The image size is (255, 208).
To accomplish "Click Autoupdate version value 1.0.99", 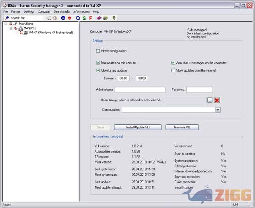I will click(136, 151).
